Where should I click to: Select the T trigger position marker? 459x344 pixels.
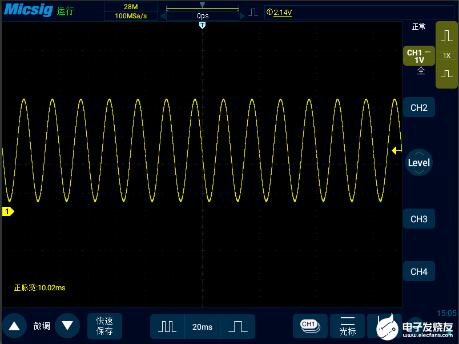(x=202, y=26)
